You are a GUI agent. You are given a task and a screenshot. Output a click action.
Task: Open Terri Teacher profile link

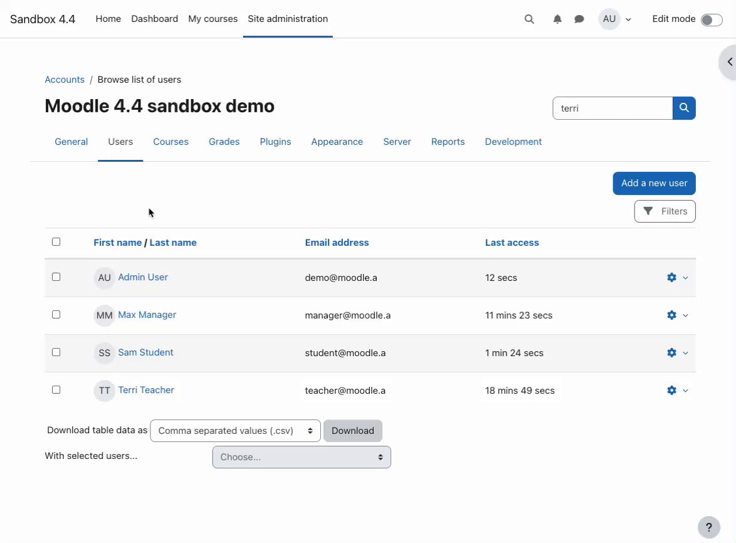click(x=146, y=389)
